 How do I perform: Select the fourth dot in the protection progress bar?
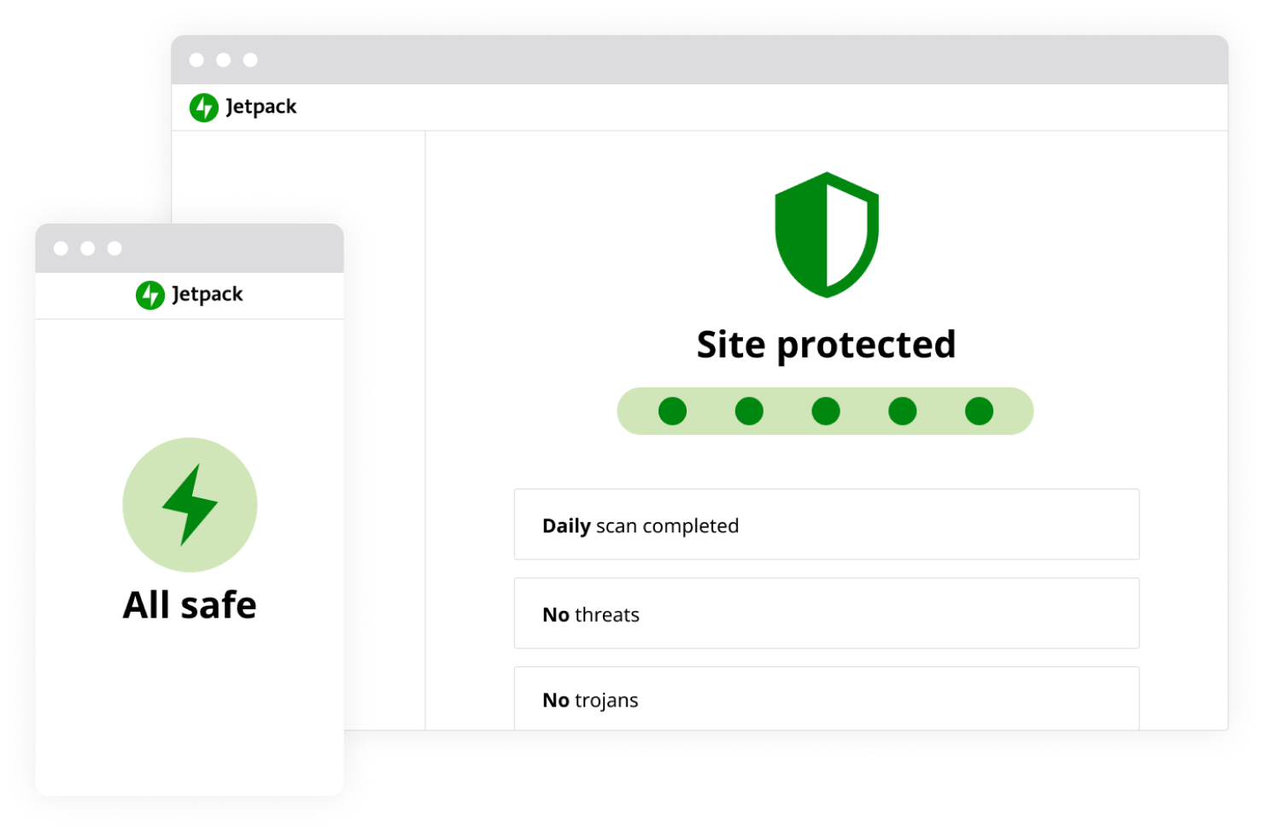click(903, 411)
